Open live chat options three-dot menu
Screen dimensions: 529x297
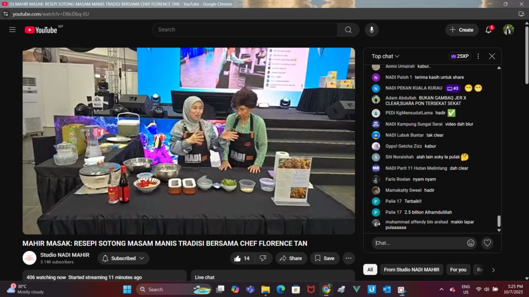478,56
